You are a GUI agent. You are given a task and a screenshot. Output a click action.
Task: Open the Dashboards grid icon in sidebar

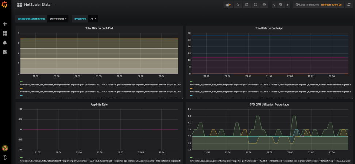coord(5,33)
